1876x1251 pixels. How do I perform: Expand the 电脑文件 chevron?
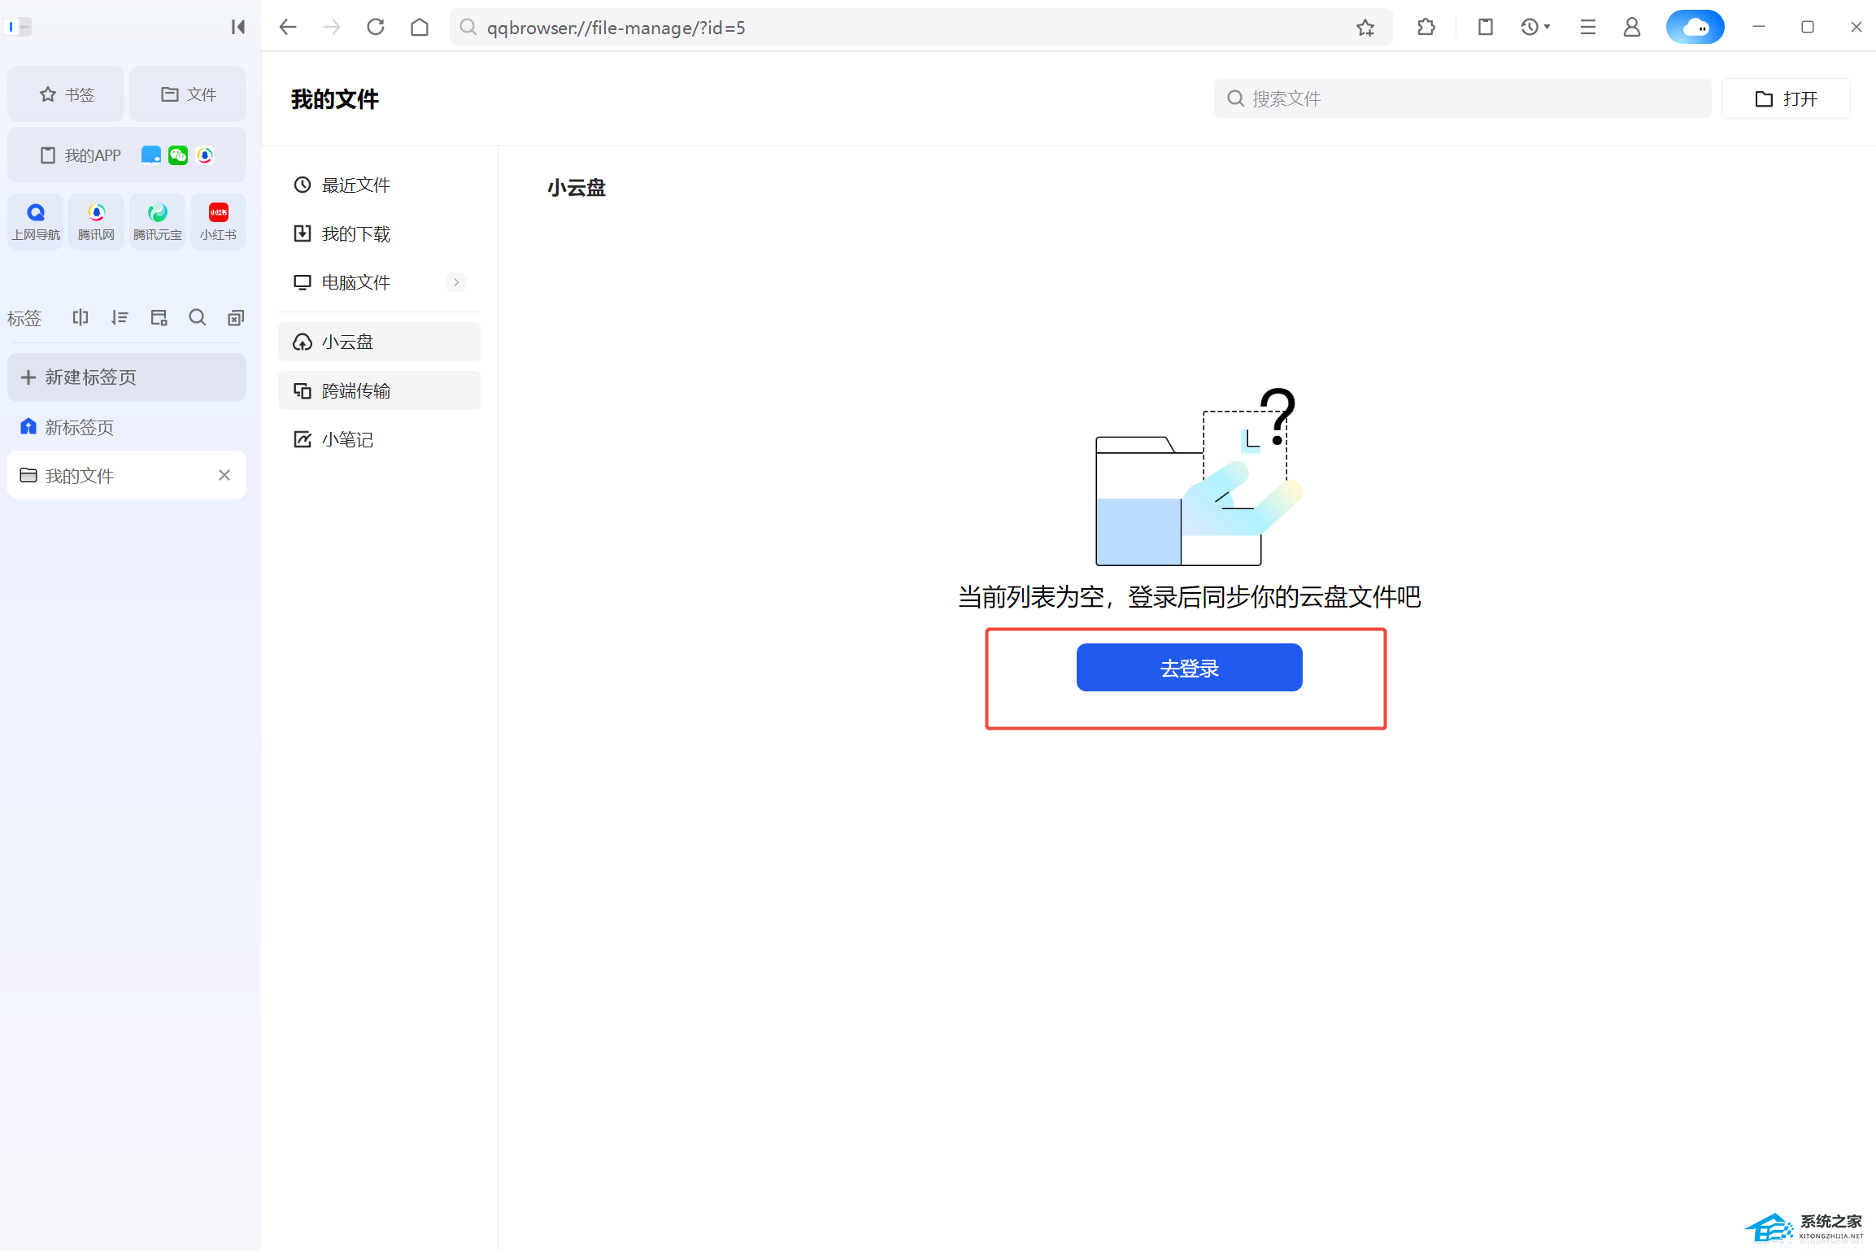click(456, 282)
